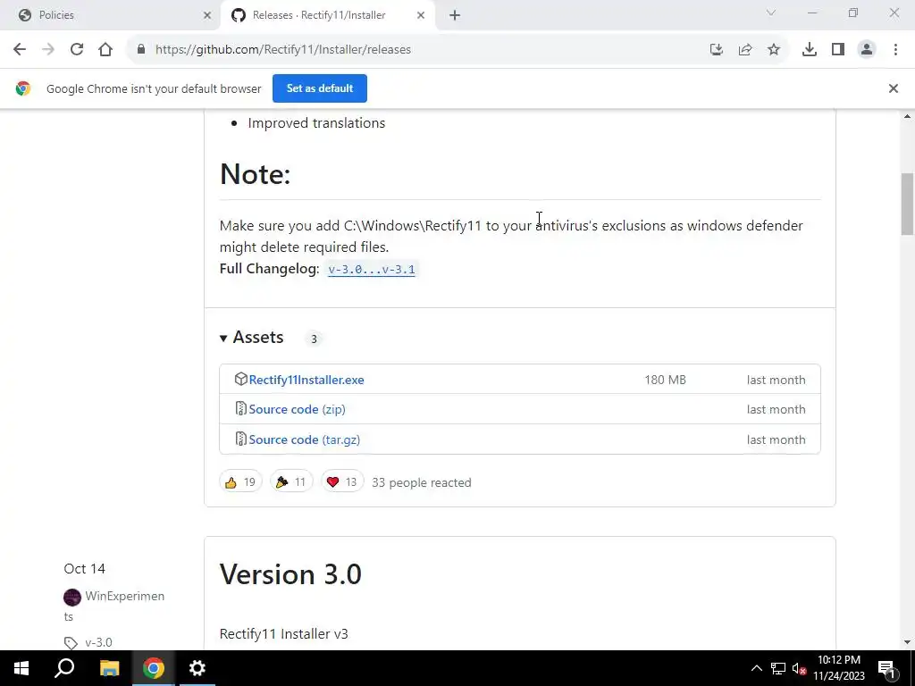Click the WinExperiments avatar image
This screenshot has height=686, width=915.
[72, 598]
